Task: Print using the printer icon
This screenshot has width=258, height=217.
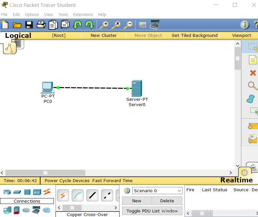Action: coord(41,25)
